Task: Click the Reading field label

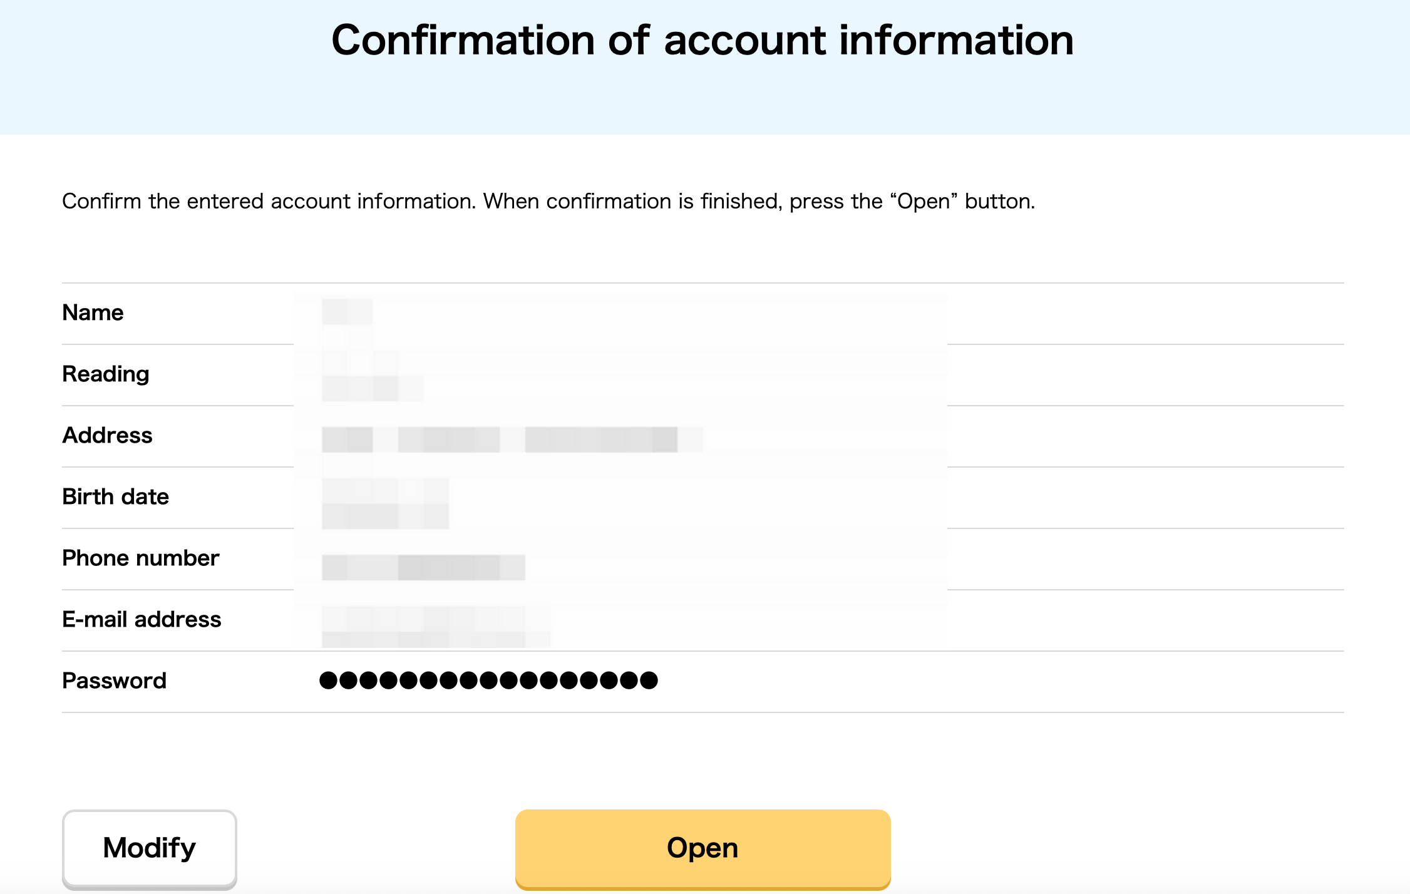Action: pyautogui.click(x=105, y=374)
